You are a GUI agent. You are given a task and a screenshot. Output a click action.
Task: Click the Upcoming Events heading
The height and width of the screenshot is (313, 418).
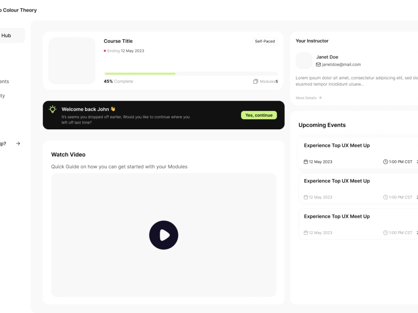click(322, 125)
